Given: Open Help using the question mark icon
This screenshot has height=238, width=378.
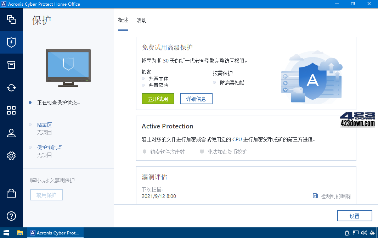Looking at the screenshot, I should (x=11, y=216).
